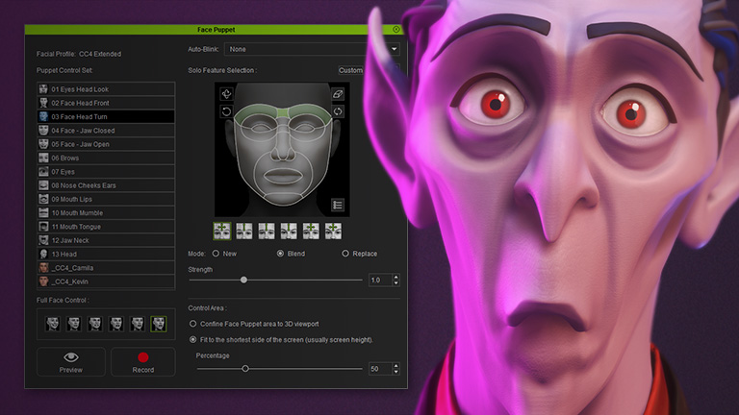Choose the first Full Face Control preset
This screenshot has height=415, width=739.
pos(52,324)
